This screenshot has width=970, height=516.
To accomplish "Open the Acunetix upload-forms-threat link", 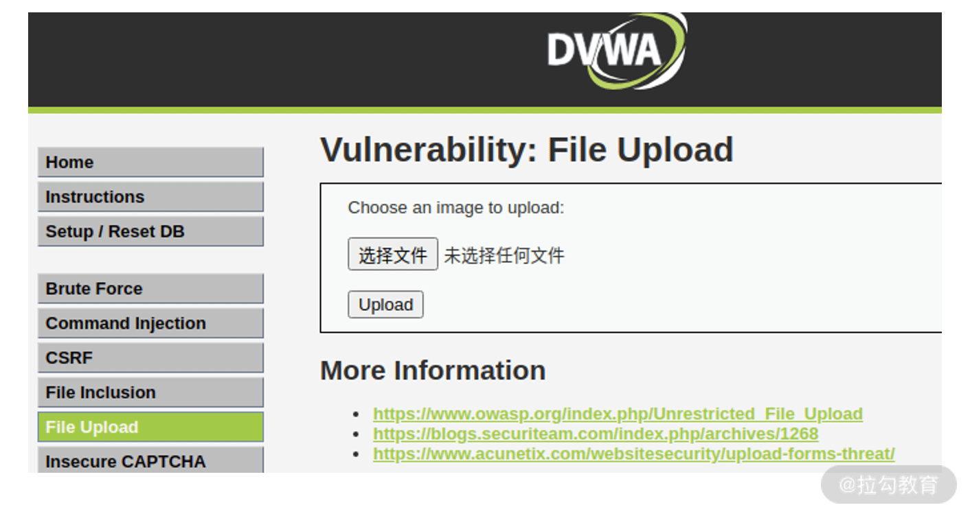I will pyautogui.click(x=634, y=454).
